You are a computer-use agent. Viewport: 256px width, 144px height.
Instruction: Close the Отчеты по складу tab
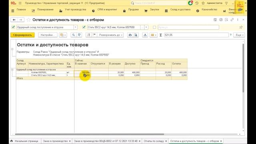166,141
